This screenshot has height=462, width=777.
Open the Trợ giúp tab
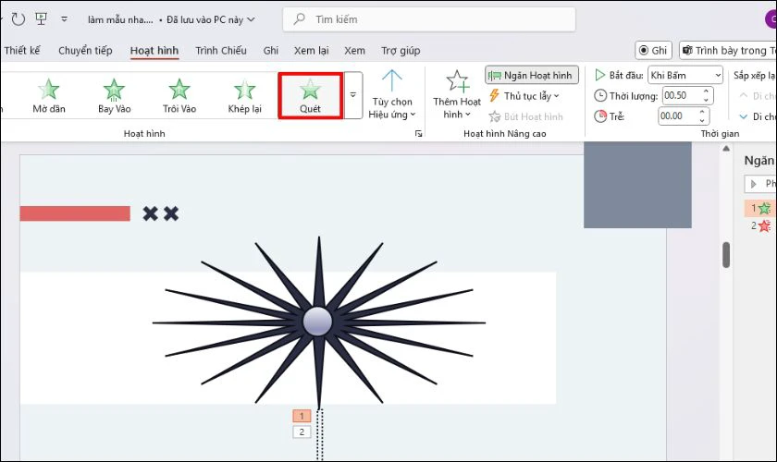coord(401,51)
